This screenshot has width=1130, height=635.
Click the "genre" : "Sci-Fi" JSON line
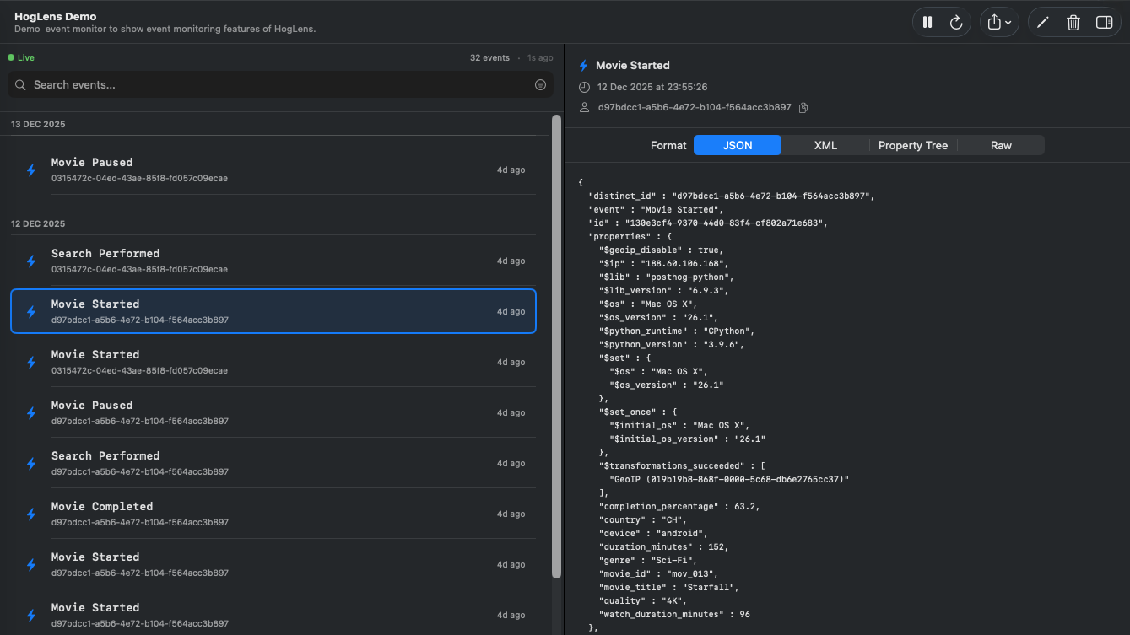(x=648, y=560)
